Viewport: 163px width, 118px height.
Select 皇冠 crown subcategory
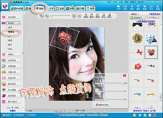coord(10,27)
